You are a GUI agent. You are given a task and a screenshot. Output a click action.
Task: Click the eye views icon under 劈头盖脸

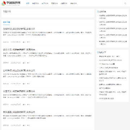[28, 125]
